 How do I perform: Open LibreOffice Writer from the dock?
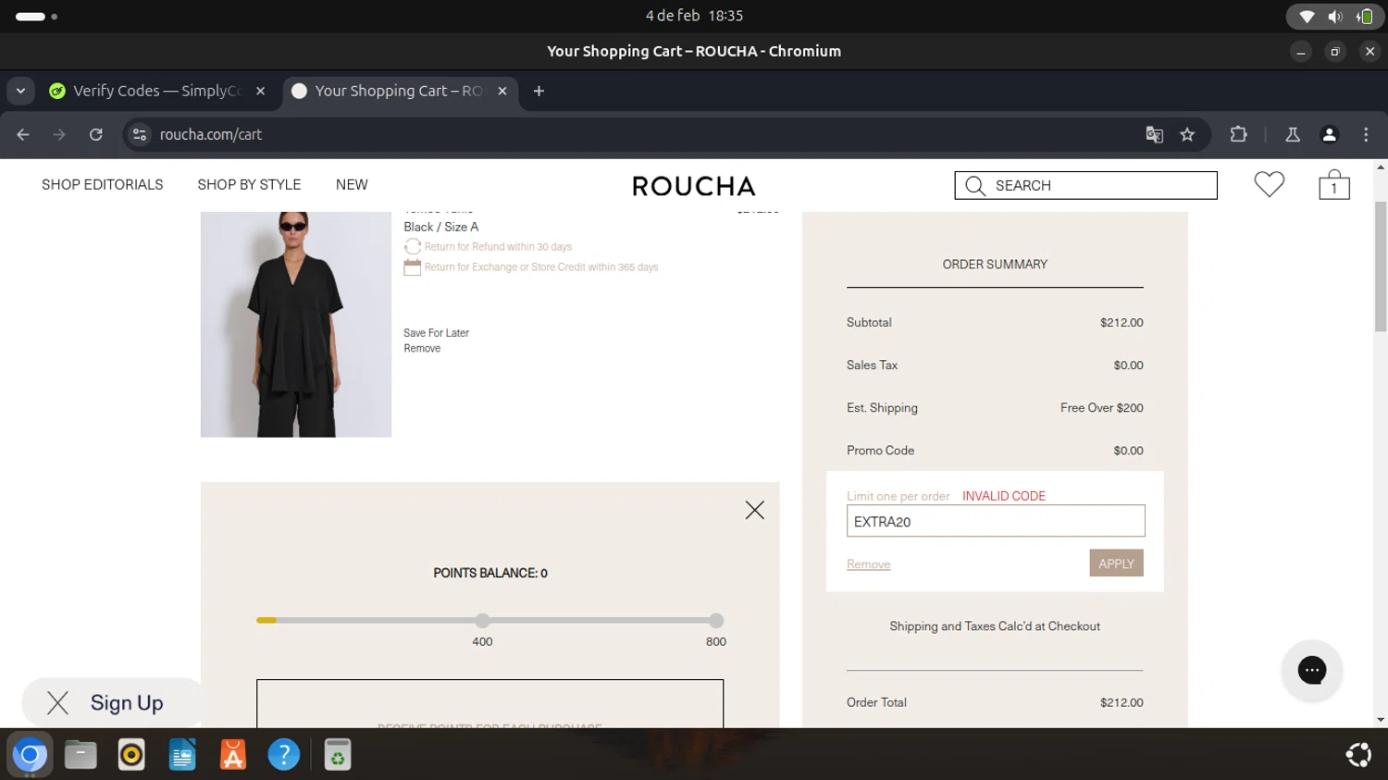(182, 755)
